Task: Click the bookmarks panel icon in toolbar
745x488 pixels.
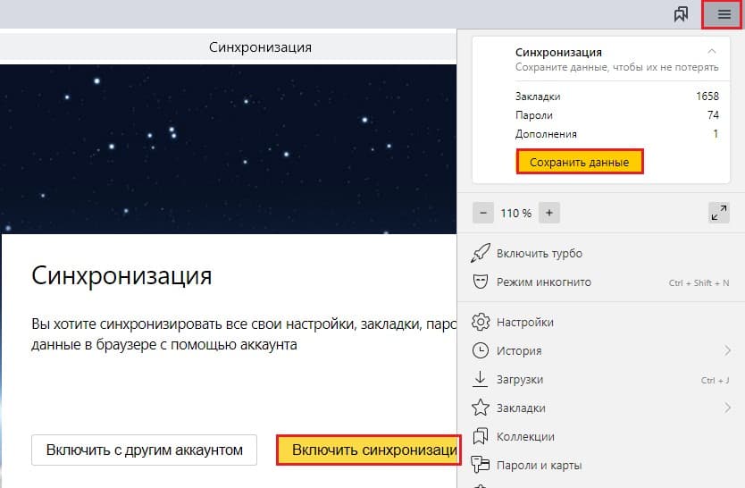Action: click(x=682, y=14)
